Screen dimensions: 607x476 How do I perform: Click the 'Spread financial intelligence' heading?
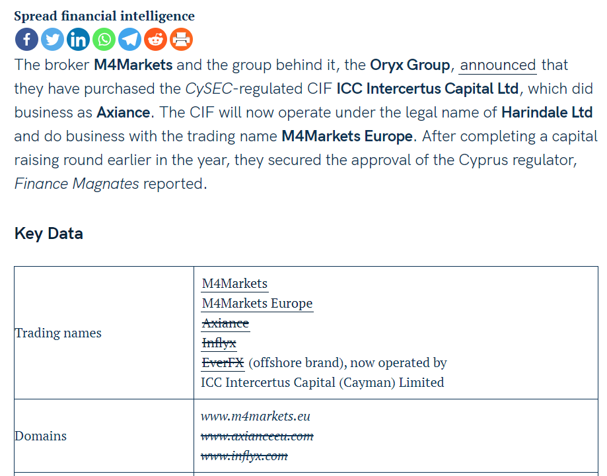(104, 16)
